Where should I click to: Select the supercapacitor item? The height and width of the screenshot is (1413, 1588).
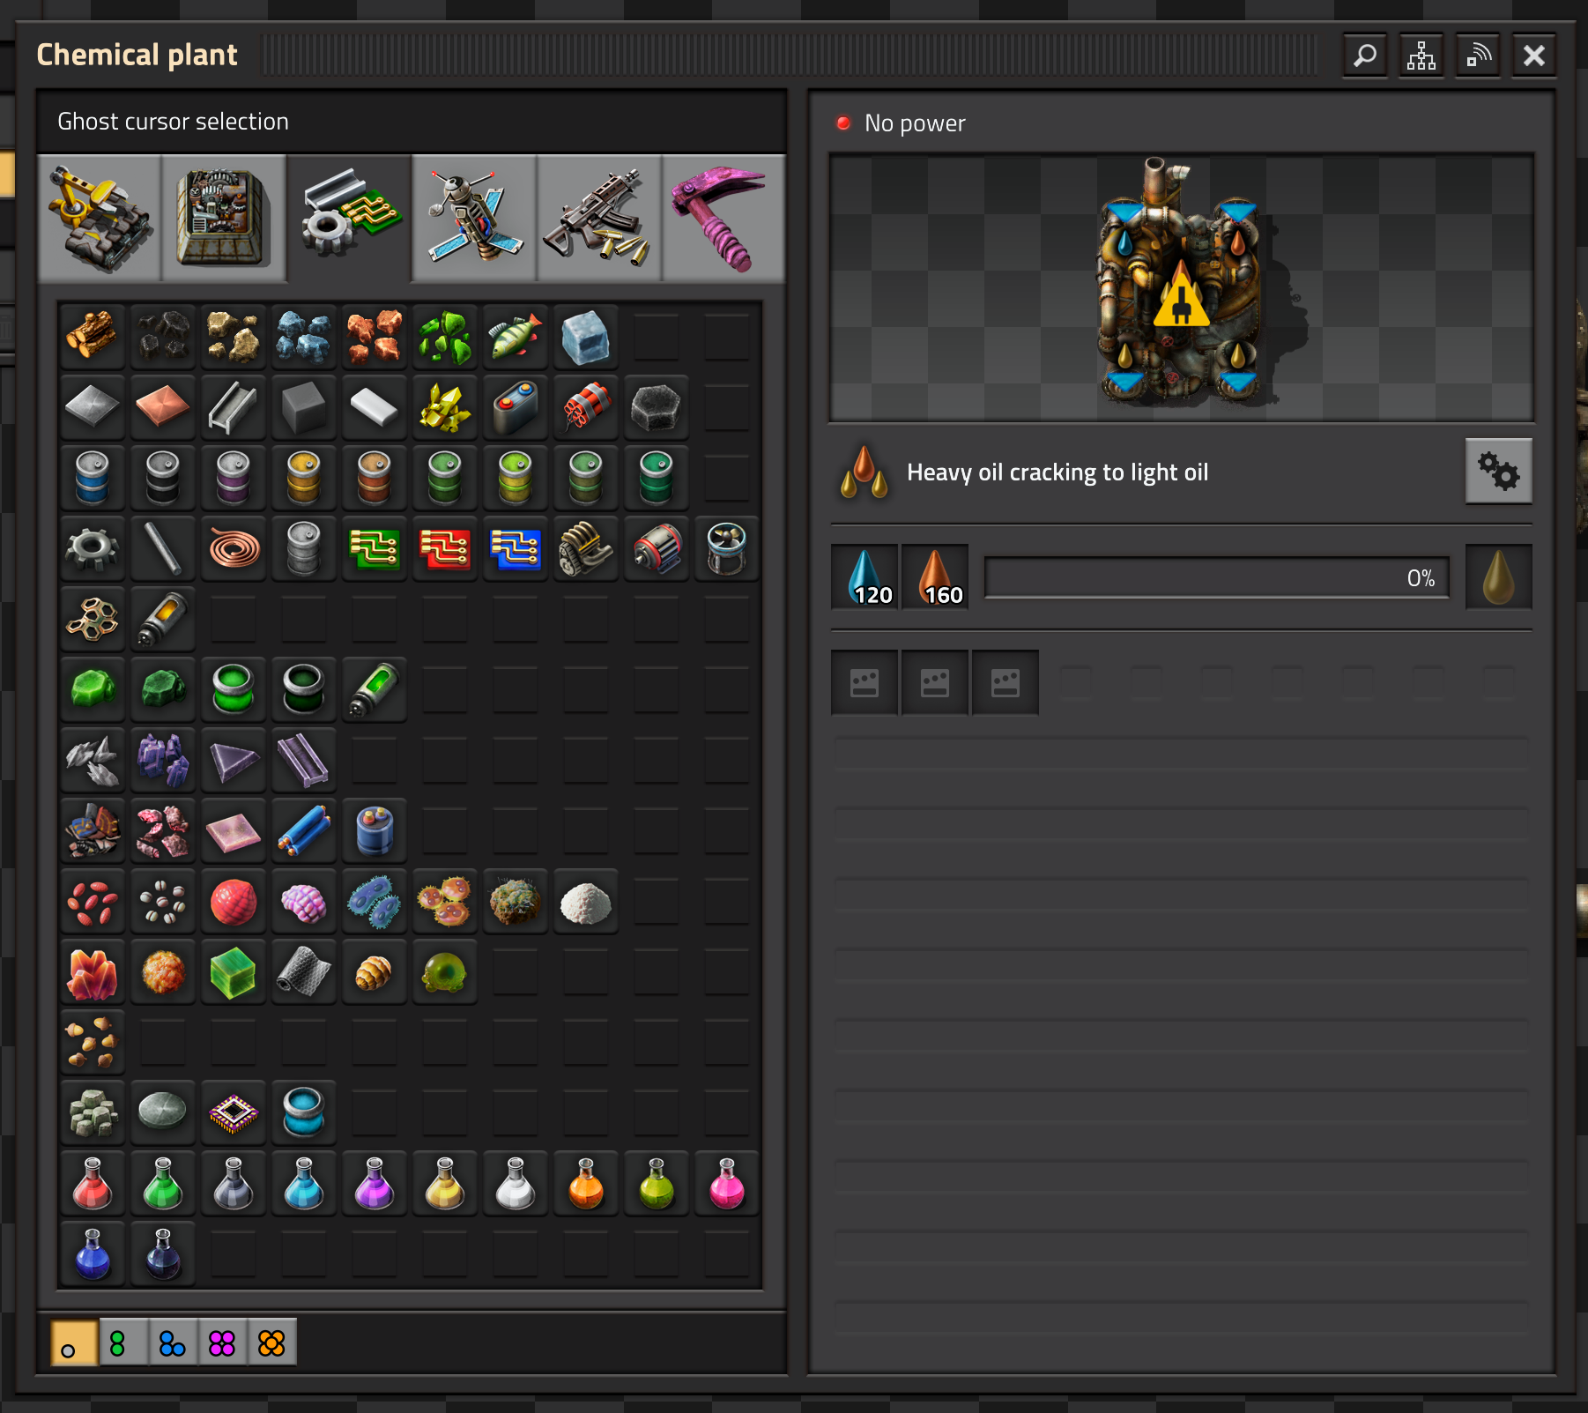coord(375,830)
